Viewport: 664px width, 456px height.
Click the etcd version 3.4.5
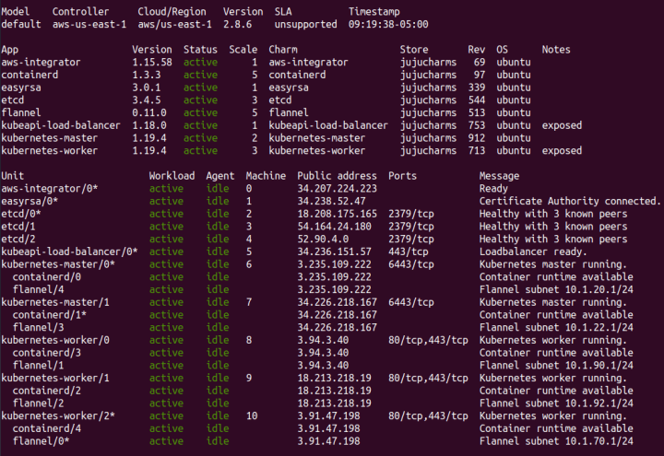click(x=147, y=100)
